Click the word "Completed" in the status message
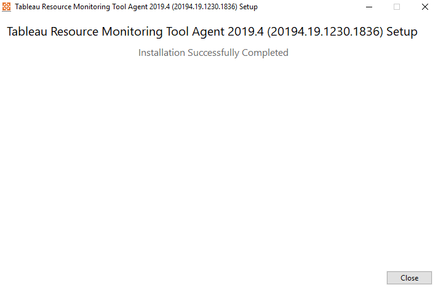This screenshot has width=438, height=291. (x=265, y=53)
